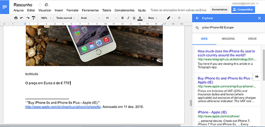Open the Ferramentas menu

click(x=90, y=10)
